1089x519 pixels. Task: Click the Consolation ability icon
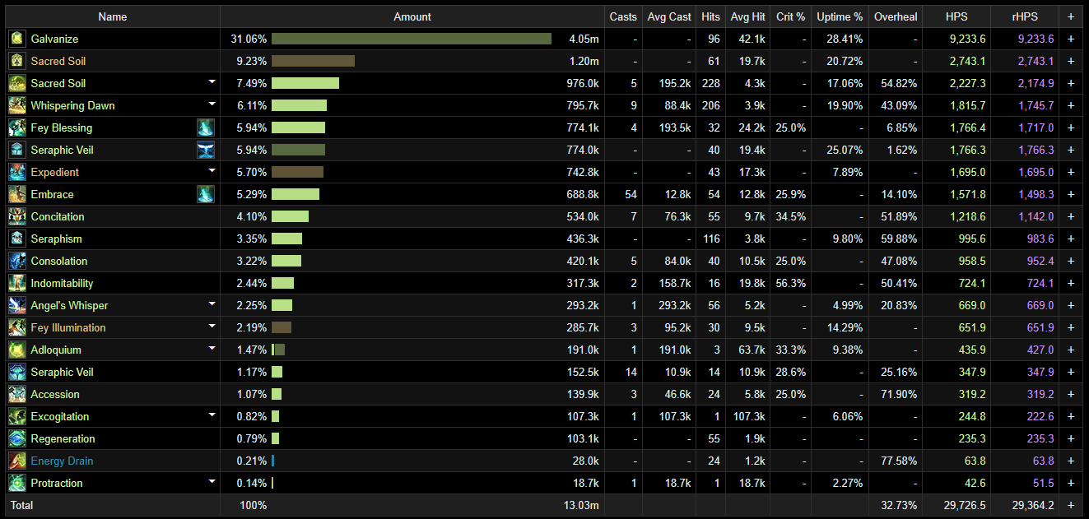(x=17, y=261)
